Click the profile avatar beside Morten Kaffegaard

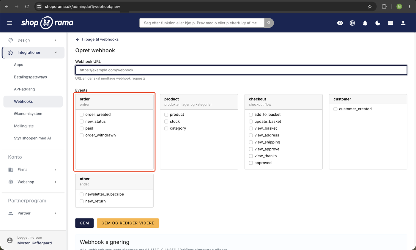coord(10,240)
